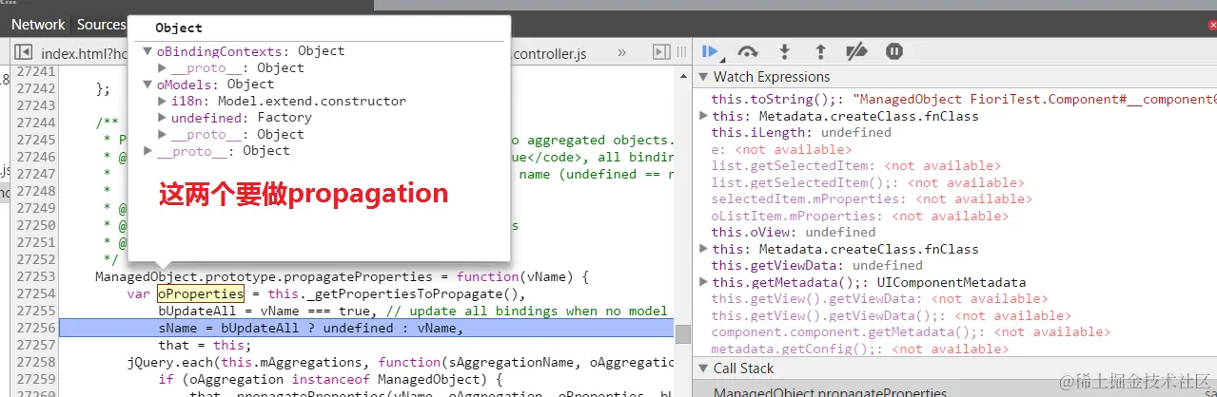The width and height of the screenshot is (1217, 397).
Task: Expand this.getMetadata() watch expression
Action: coord(704,282)
